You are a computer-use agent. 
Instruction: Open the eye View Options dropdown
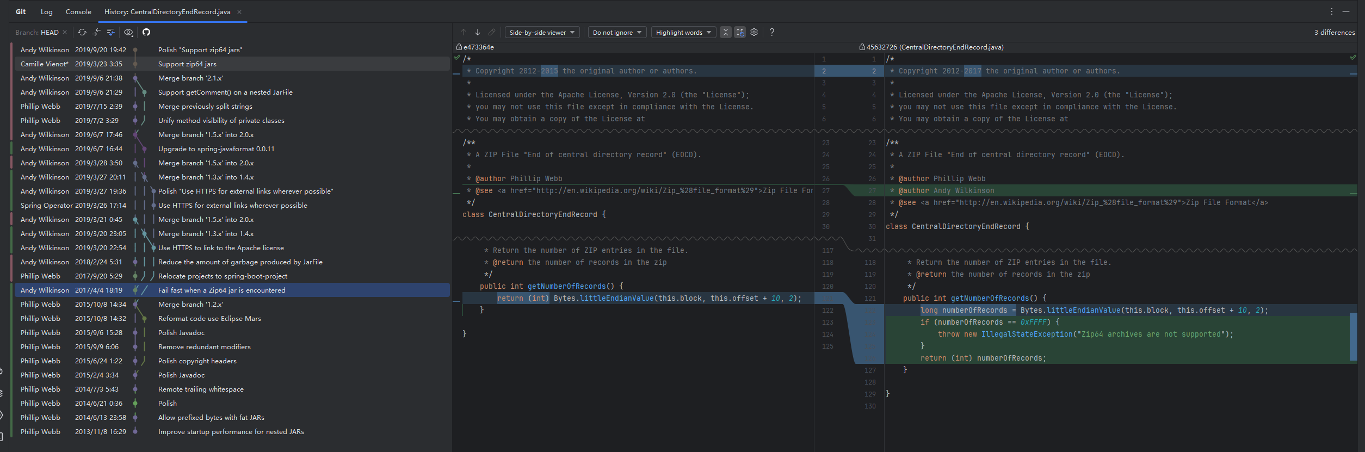click(128, 33)
